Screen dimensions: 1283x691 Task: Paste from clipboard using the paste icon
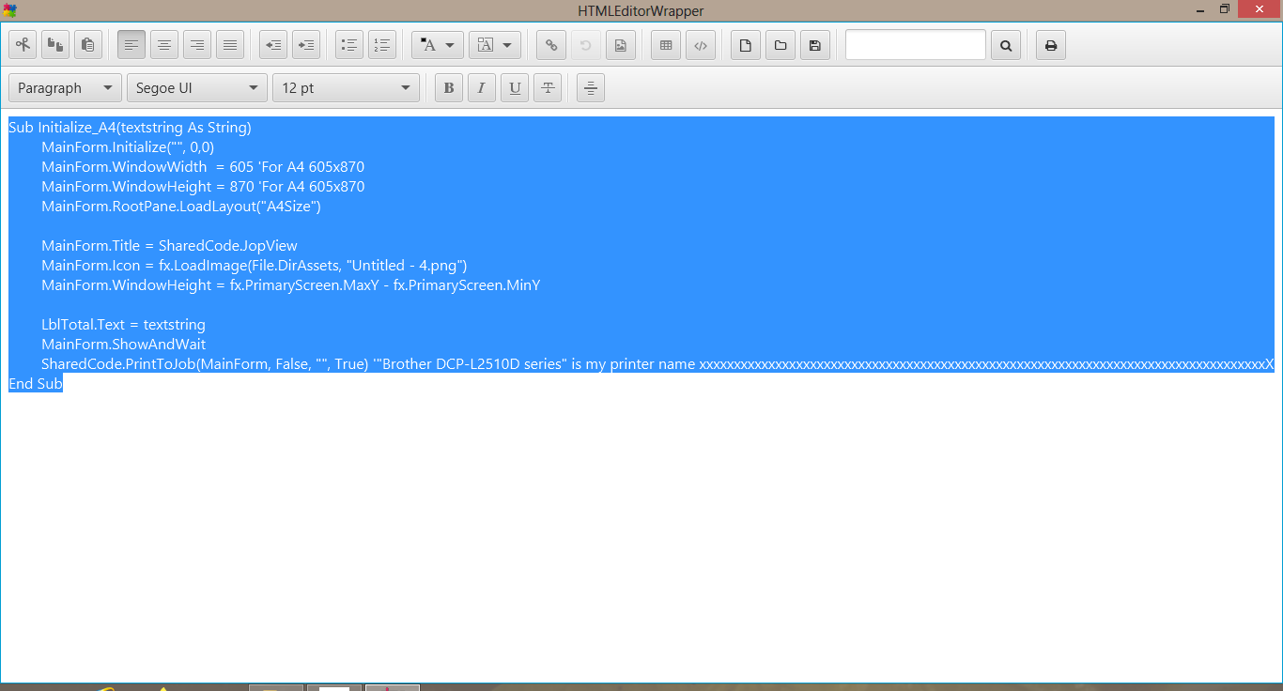[88, 45]
